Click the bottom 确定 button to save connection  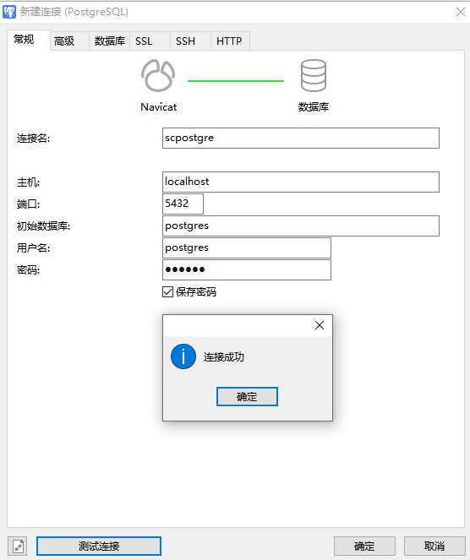tap(364, 546)
